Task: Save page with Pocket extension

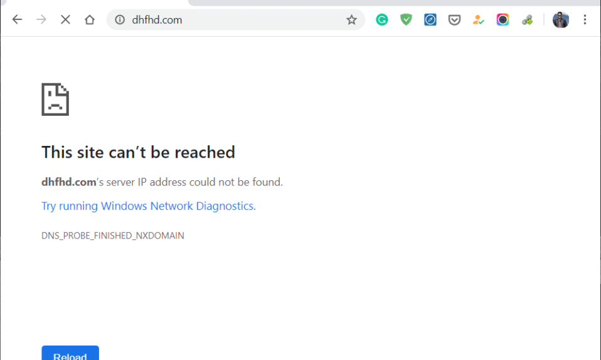Action: [x=454, y=19]
